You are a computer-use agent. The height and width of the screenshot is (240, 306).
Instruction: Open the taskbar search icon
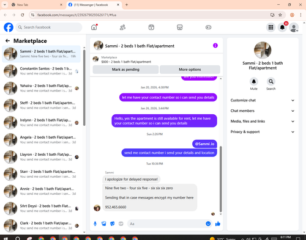click(18, 238)
